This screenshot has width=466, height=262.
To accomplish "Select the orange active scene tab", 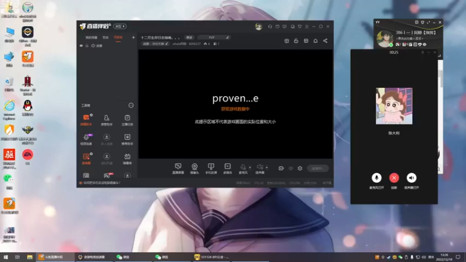I will tap(118, 37).
